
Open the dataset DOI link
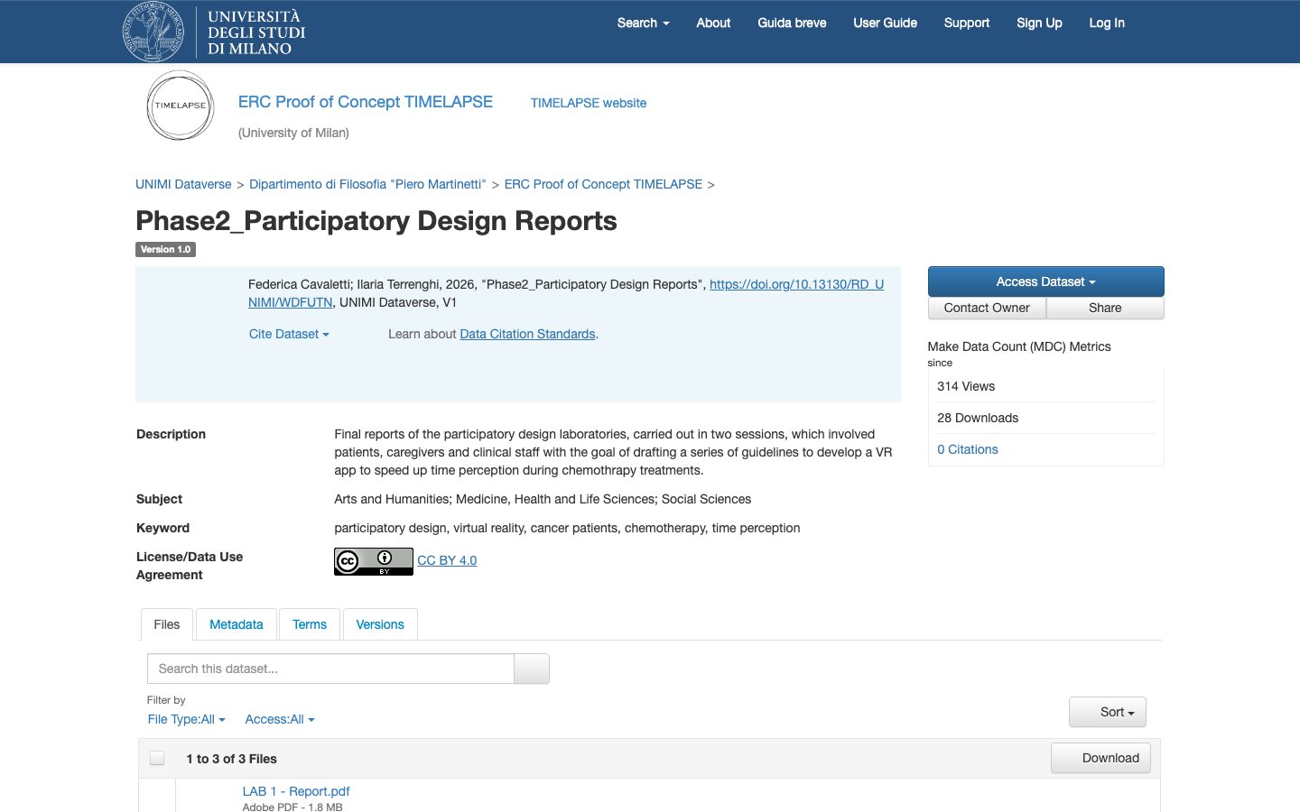tap(796, 284)
